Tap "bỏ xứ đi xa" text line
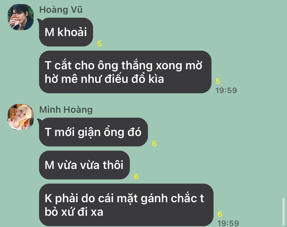Screen dimensions: 287x227 coord(74,212)
